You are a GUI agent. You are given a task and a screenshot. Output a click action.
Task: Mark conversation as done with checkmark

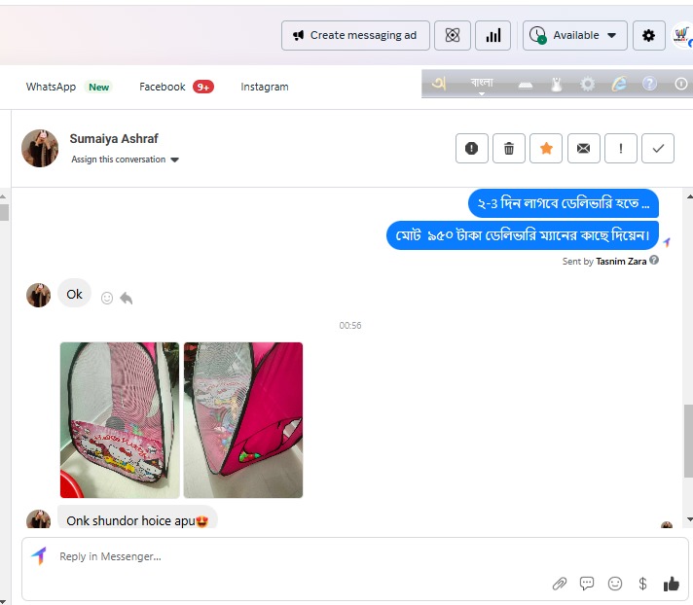coord(658,148)
